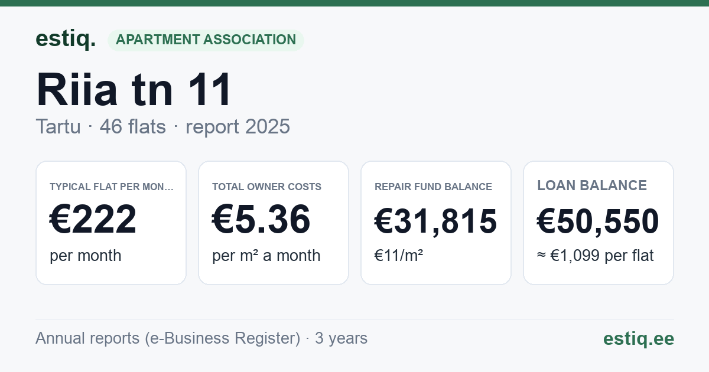Select the €222 value
Viewport: 709px width, 372px height.
click(x=93, y=219)
